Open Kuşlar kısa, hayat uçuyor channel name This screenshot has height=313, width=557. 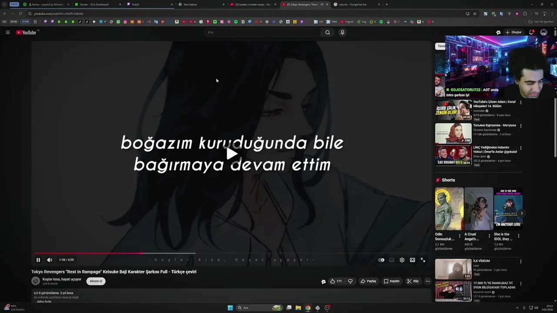(62, 279)
